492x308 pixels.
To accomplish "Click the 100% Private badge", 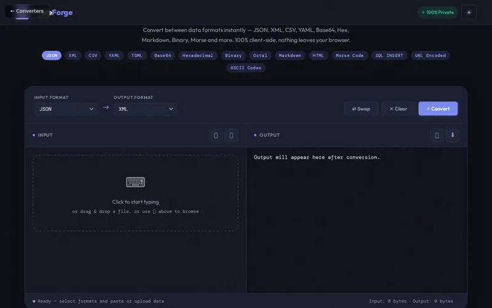I will click(438, 12).
